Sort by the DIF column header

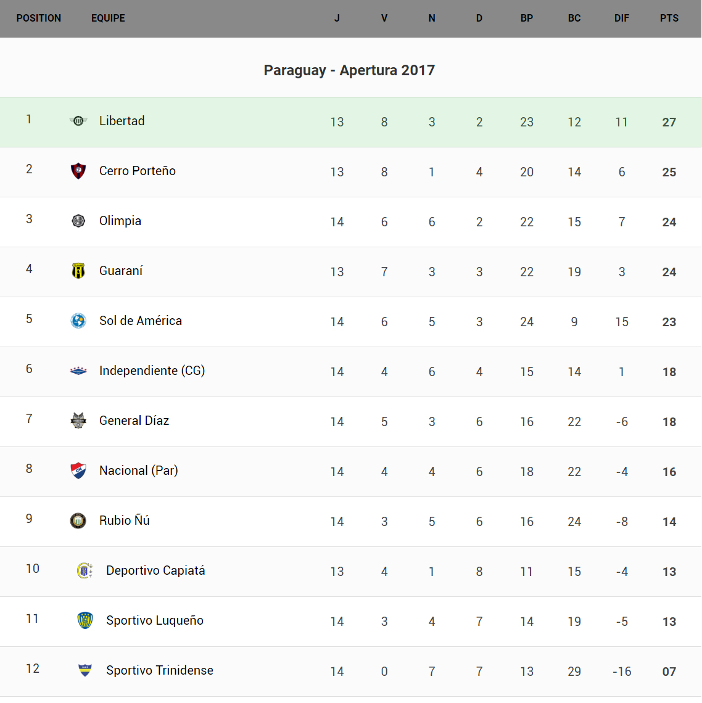(x=622, y=18)
